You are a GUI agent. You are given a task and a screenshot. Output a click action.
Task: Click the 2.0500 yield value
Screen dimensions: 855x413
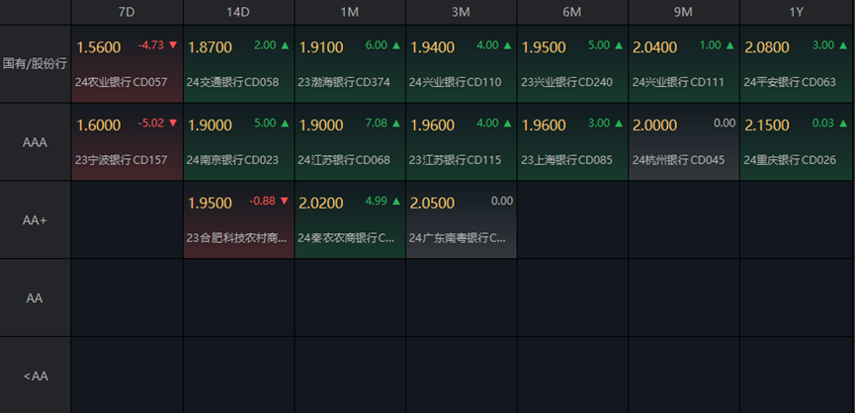(432, 204)
